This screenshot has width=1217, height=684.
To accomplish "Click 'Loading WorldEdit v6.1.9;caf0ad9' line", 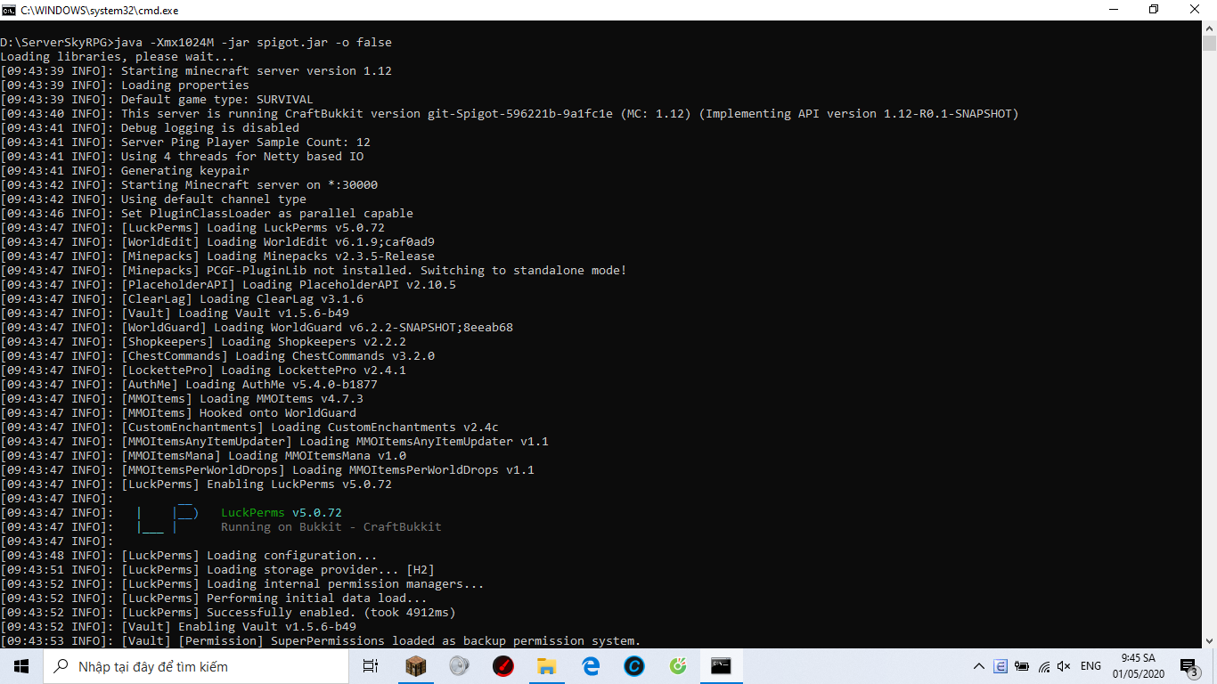I will [x=217, y=242].
